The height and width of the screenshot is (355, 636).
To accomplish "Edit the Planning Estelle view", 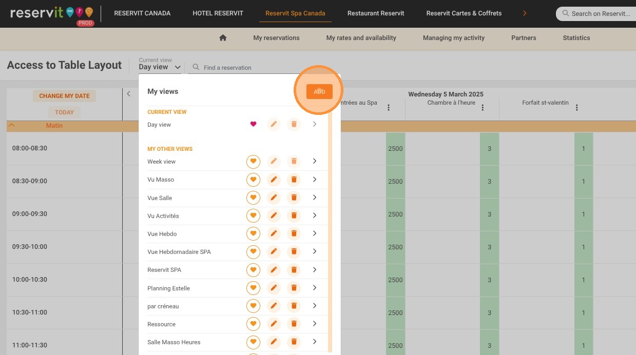I will (x=274, y=288).
